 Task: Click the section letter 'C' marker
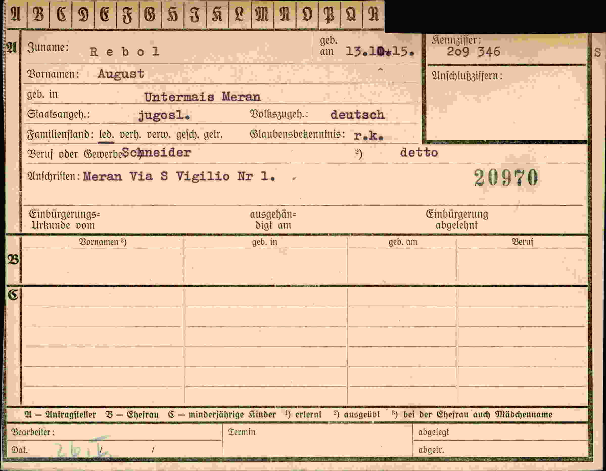13,295
